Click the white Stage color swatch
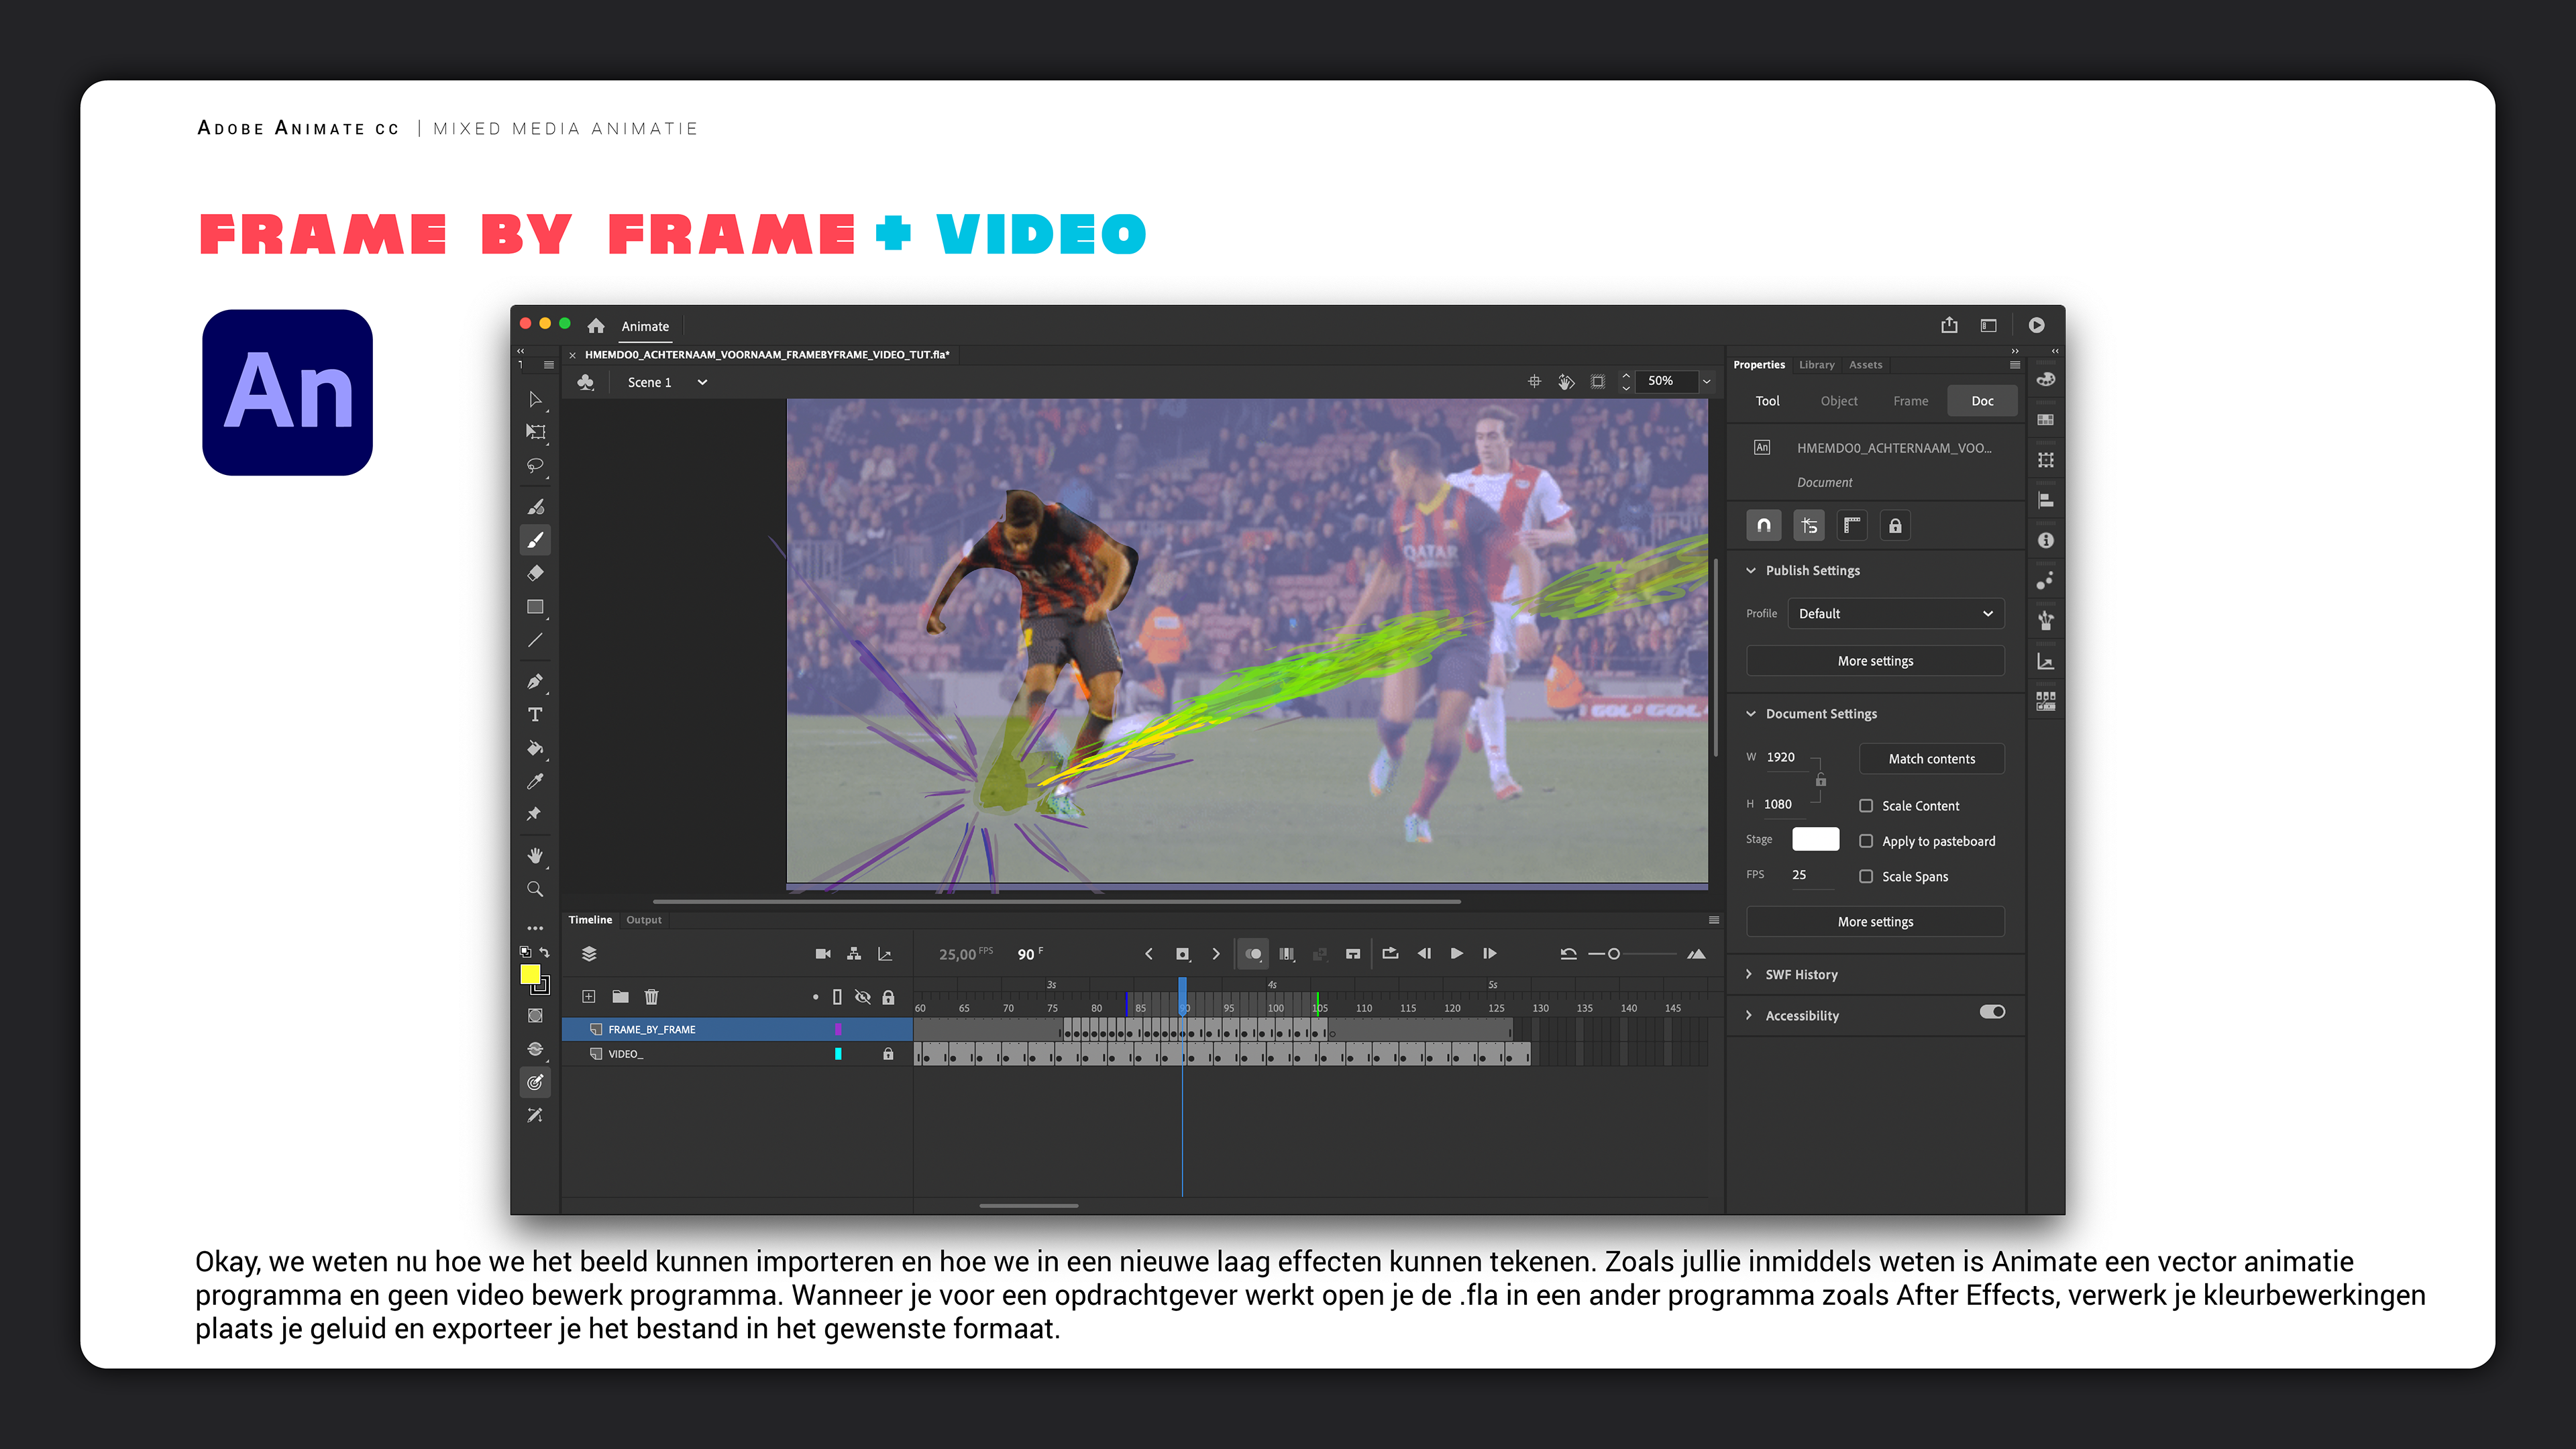The height and width of the screenshot is (1449, 2576). click(1815, 839)
